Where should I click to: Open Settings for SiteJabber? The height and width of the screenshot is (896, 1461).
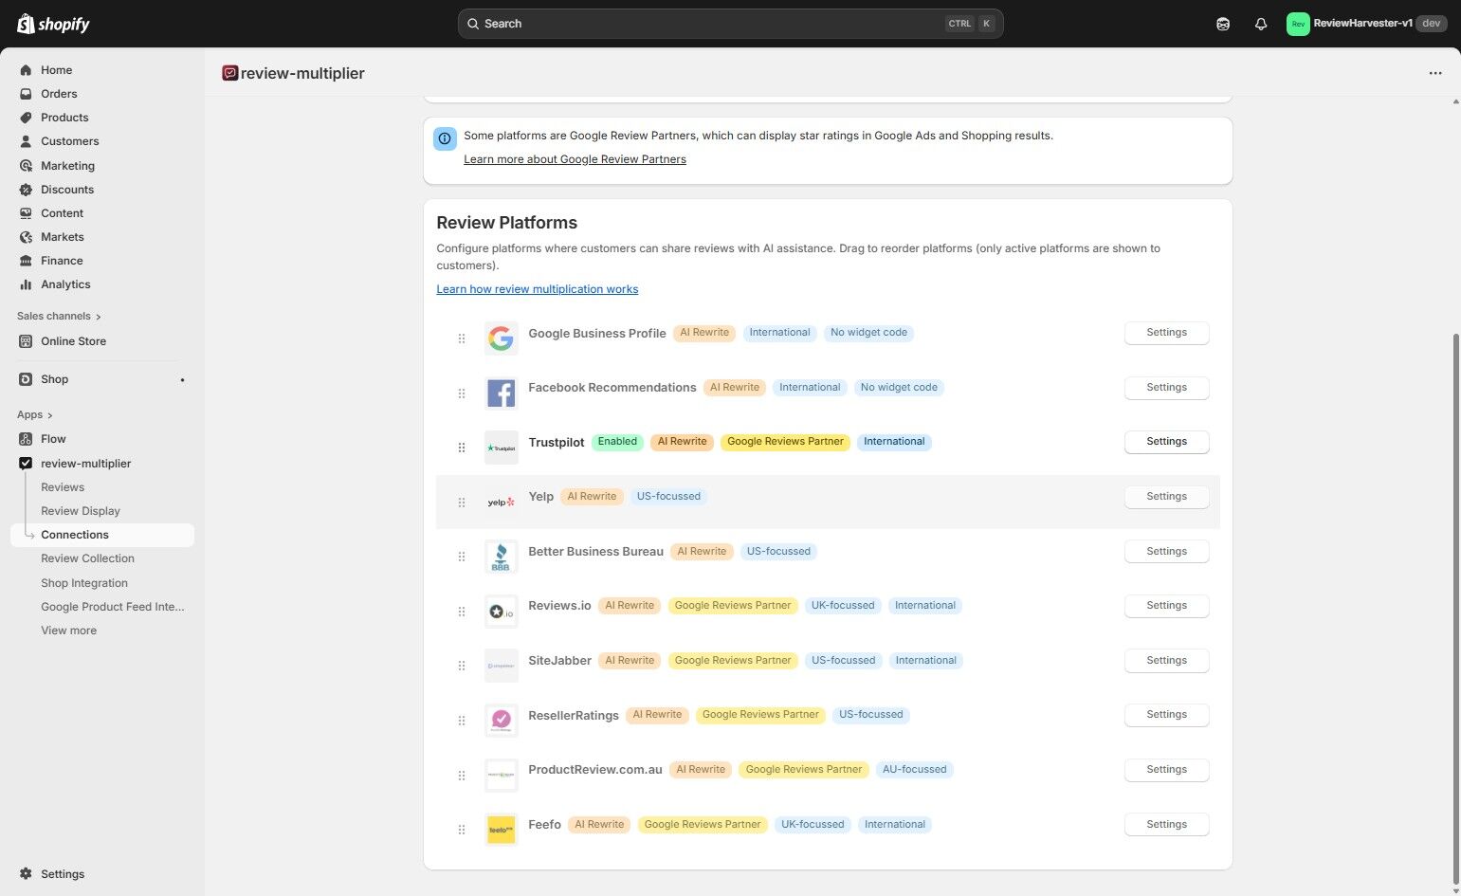1166,661
